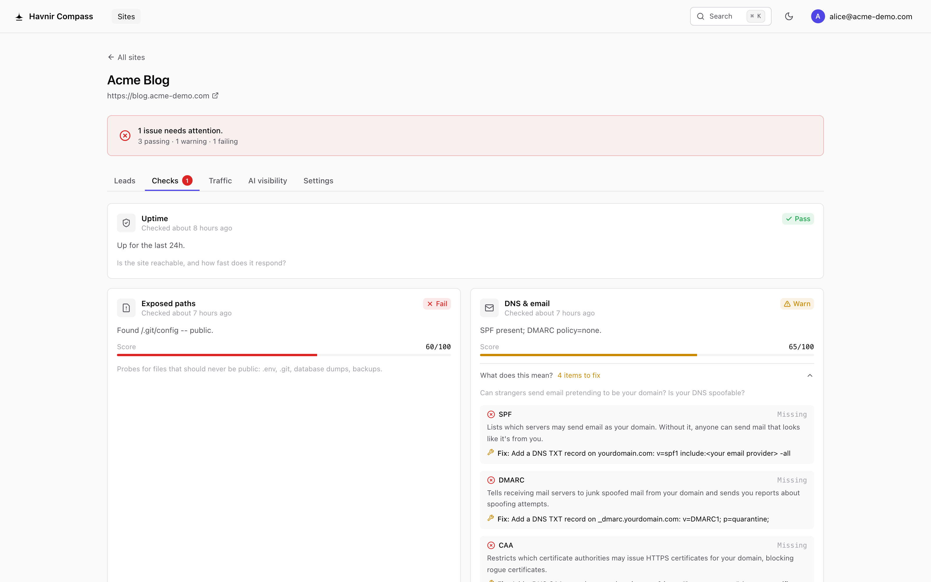Viewport: 931px width, 582px height.
Task: Click 'Checked about 8 hours ago' under Uptime
Action: 186,228
